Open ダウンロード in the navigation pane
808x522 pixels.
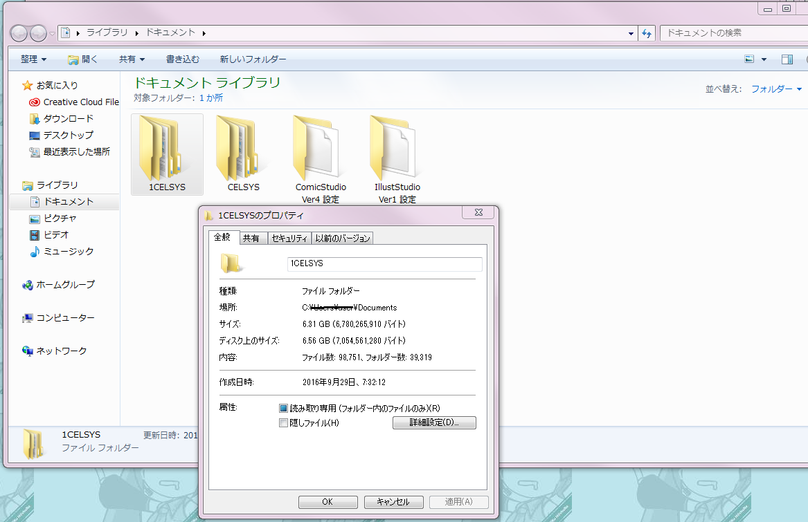pos(62,118)
